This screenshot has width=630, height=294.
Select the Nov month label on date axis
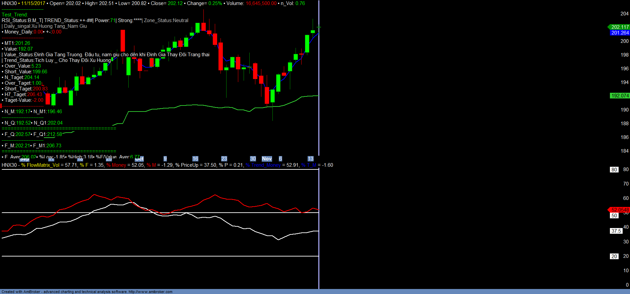pyautogui.click(x=267, y=159)
